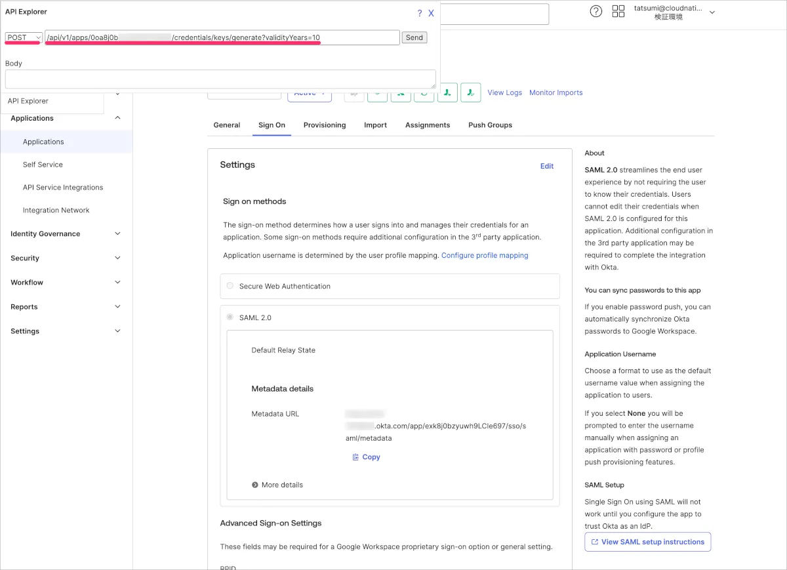The width and height of the screenshot is (787, 570).
Task: Select Secure Web Authentication radio button
Action: tap(230, 286)
